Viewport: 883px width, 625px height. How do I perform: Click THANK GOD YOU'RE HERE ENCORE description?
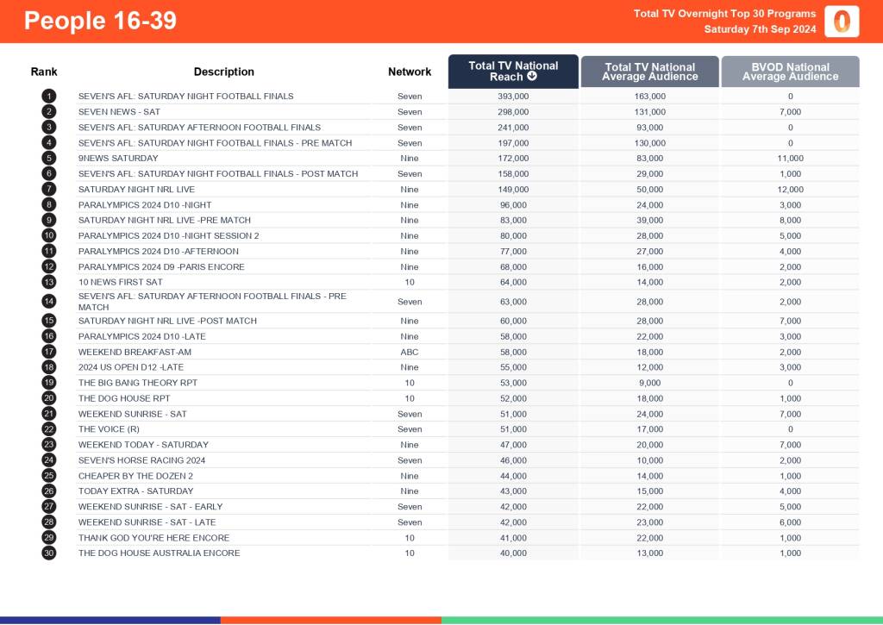pyautogui.click(x=153, y=538)
